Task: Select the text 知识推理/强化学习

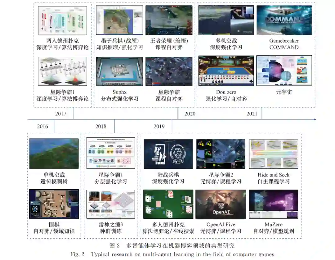Action: tap(119, 47)
